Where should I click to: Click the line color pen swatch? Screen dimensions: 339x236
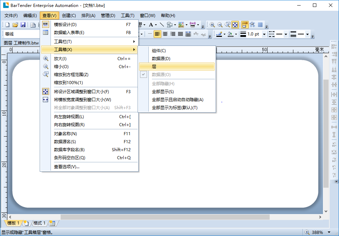pyautogui.click(x=219, y=34)
